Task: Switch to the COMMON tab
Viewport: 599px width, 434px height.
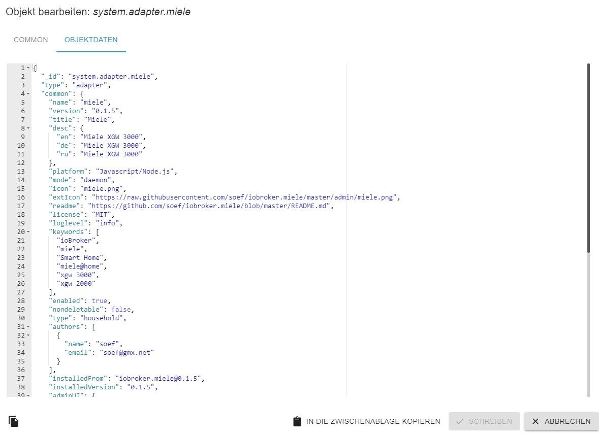Action: click(x=31, y=40)
